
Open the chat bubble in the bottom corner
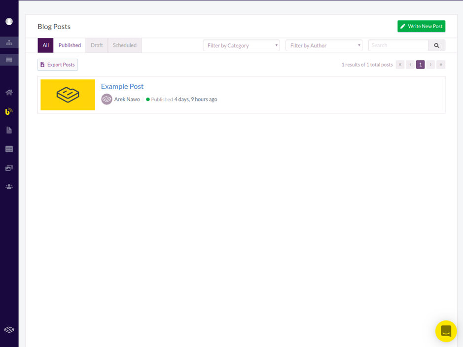(x=446, y=331)
